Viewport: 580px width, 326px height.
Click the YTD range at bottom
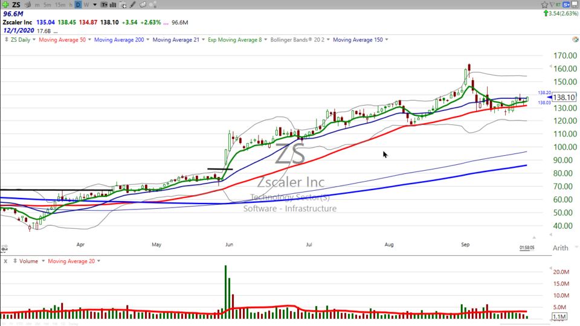pyautogui.click(x=19, y=324)
